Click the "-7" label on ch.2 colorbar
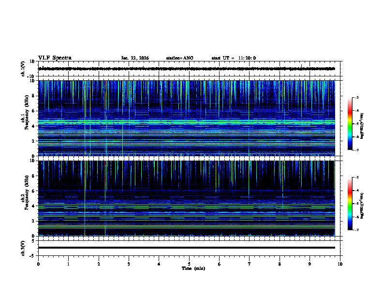The image size is (383, 296). [356, 230]
